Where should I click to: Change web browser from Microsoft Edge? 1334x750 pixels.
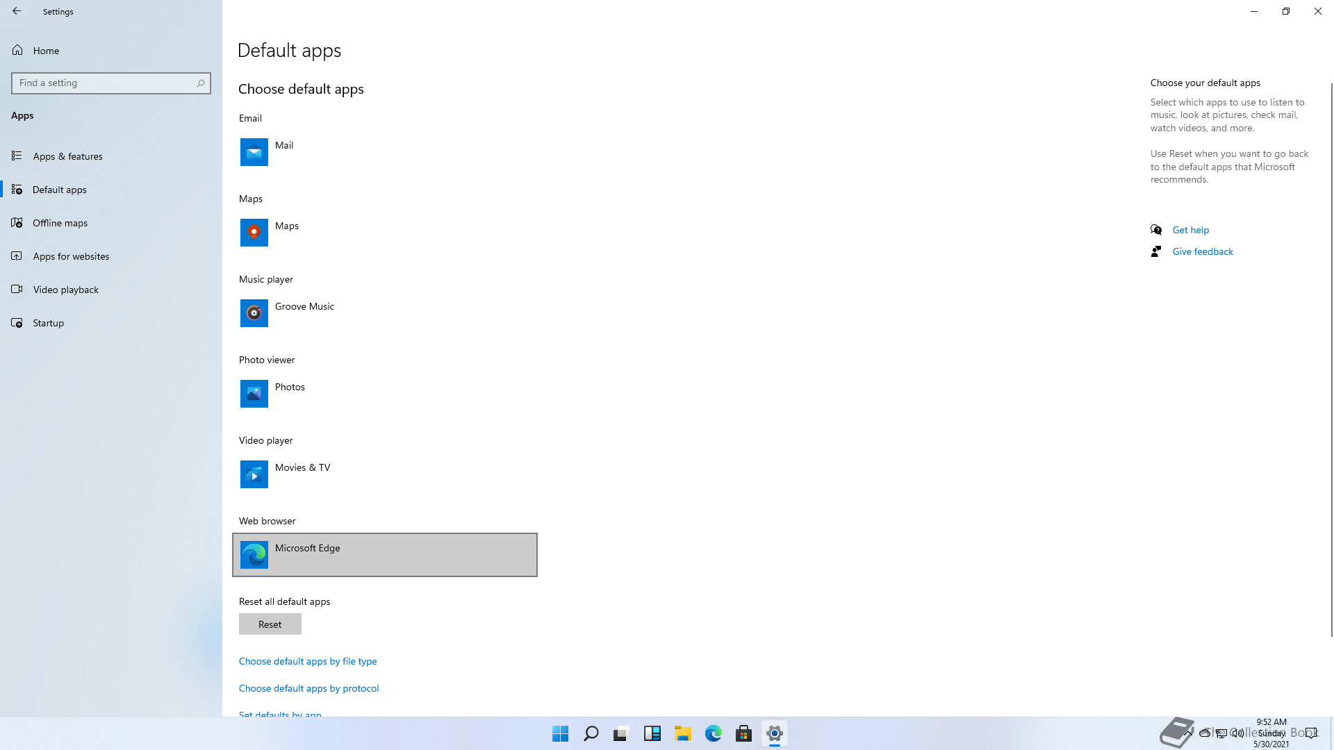point(385,555)
